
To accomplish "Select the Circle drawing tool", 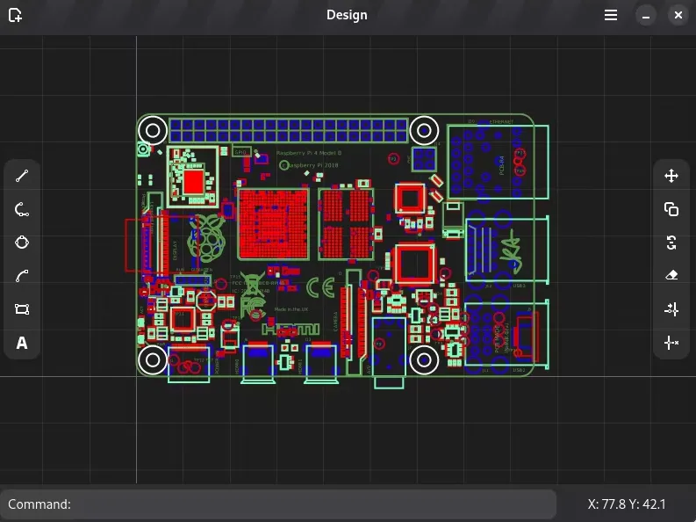I will pyautogui.click(x=22, y=243).
